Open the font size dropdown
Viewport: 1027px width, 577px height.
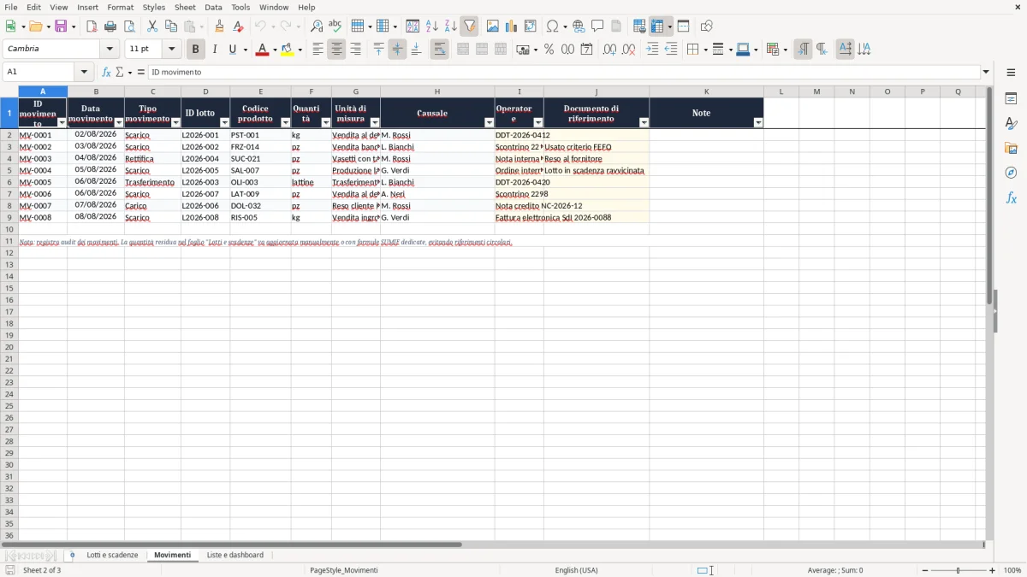pos(171,50)
